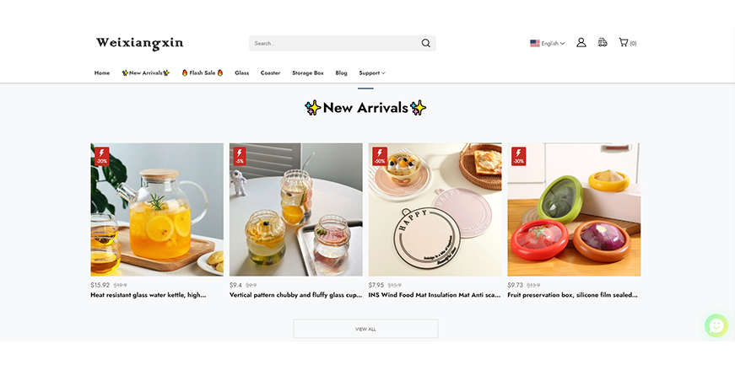Open the live chat smiley bubble
This screenshot has width=735, height=365.
tap(716, 325)
